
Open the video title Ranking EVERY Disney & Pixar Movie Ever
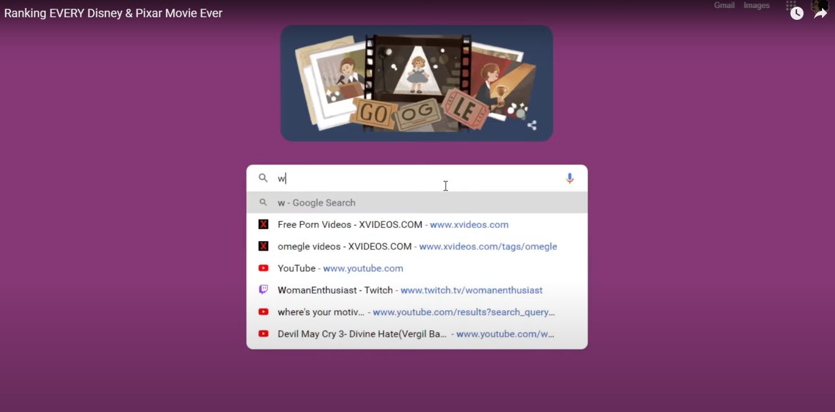(114, 13)
